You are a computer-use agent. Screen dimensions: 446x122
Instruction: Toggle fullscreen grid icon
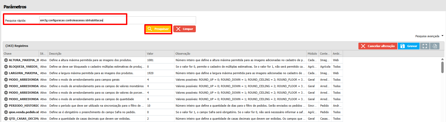pos(425,46)
